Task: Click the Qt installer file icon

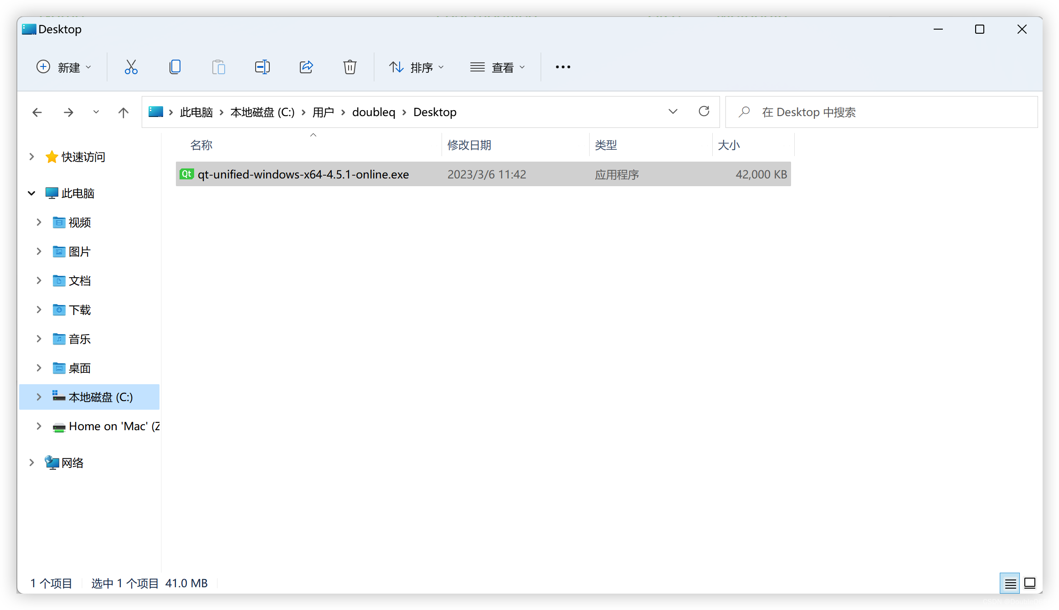Action: pos(187,174)
